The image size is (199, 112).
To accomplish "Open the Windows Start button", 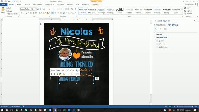I will click(2, 110).
